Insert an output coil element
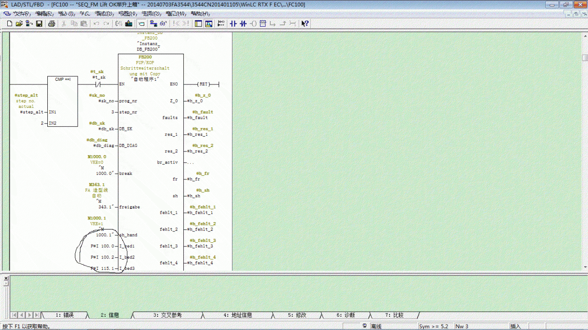 (x=253, y=23)
